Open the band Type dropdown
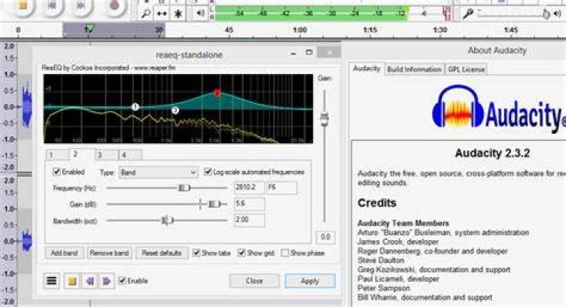Viewport: 566px width, 307px height. pyautogui.click(x=158, y=172)
